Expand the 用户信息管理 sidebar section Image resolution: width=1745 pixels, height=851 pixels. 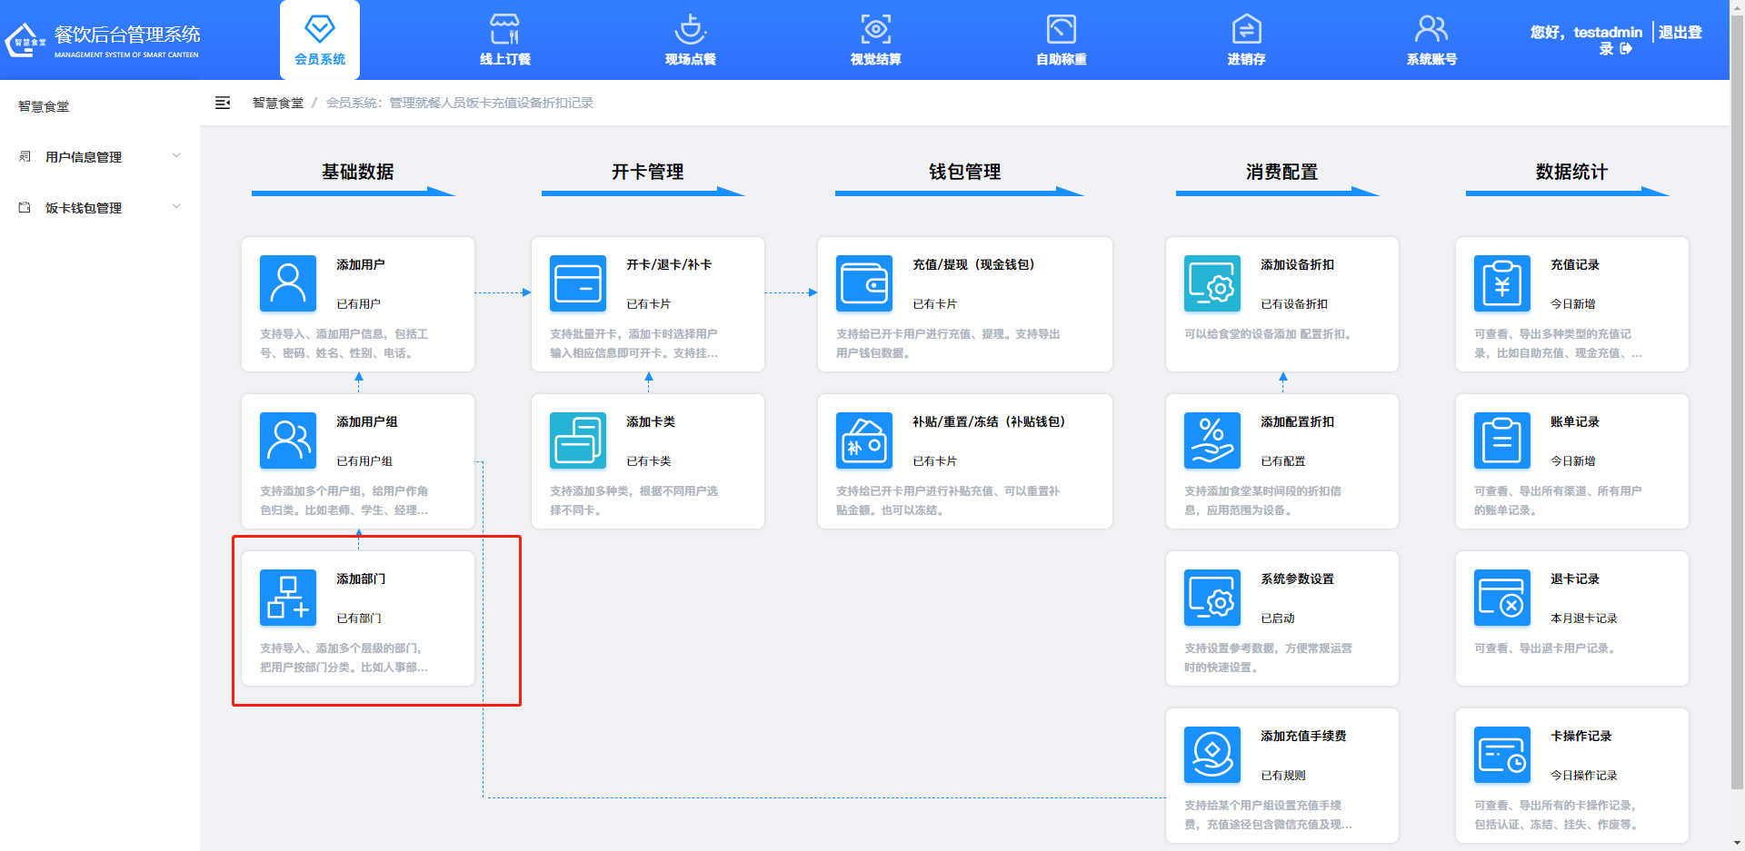coord(83,155)
